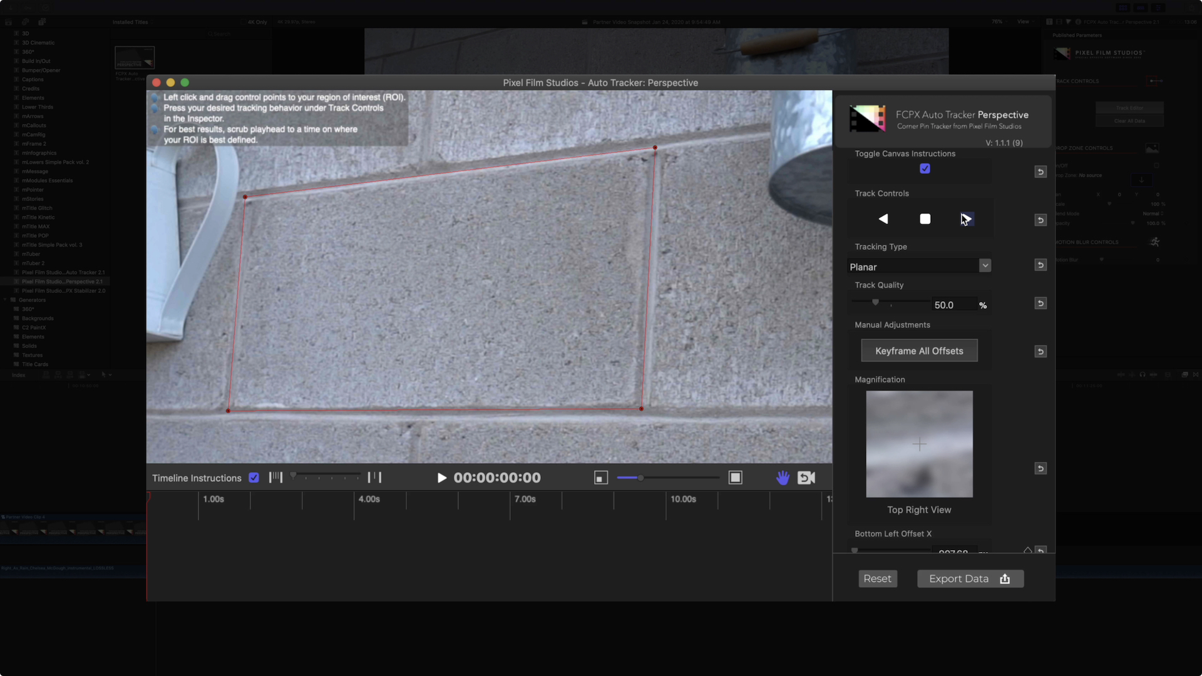Adjust the Track Quality slider
The height and width of the screenshot is (676, 1202).
(x=875, y=302)
